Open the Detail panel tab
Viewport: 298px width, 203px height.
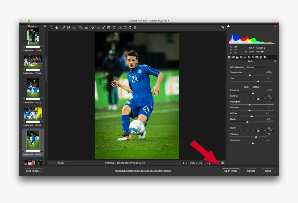237,57
